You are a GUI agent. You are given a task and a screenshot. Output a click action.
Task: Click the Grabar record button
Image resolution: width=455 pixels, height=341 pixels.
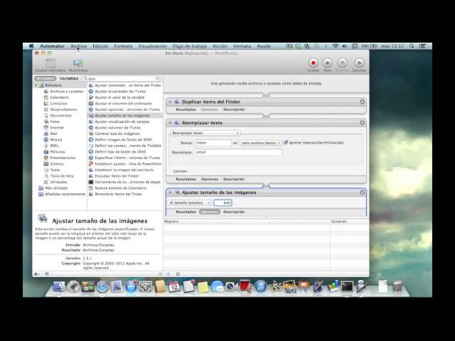click(x=313, y=63)
